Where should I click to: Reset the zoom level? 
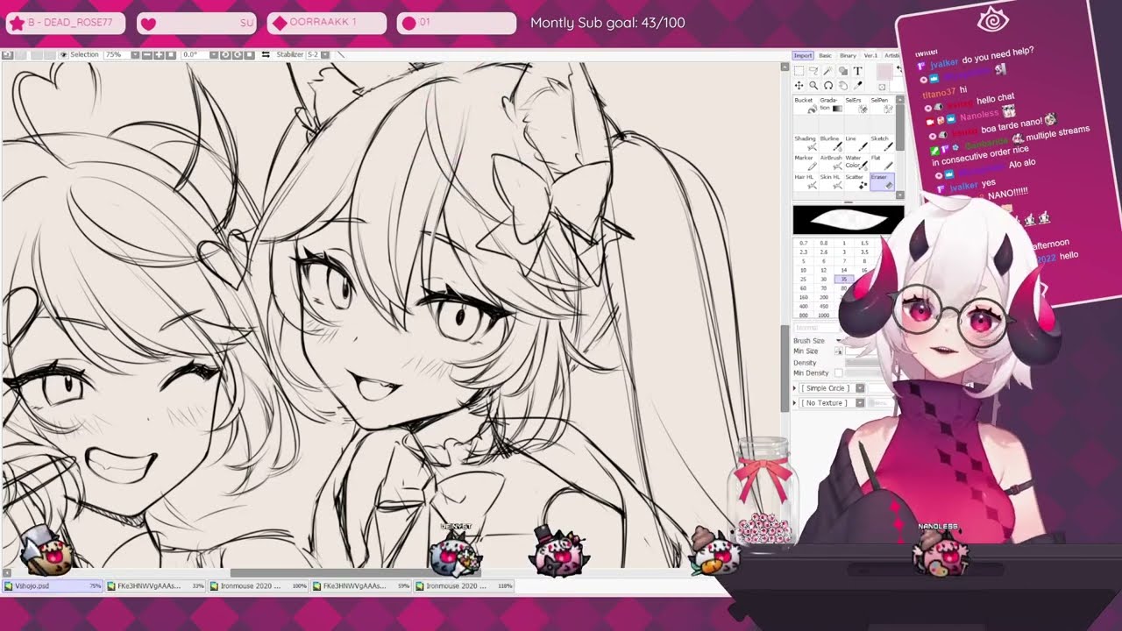170,54
